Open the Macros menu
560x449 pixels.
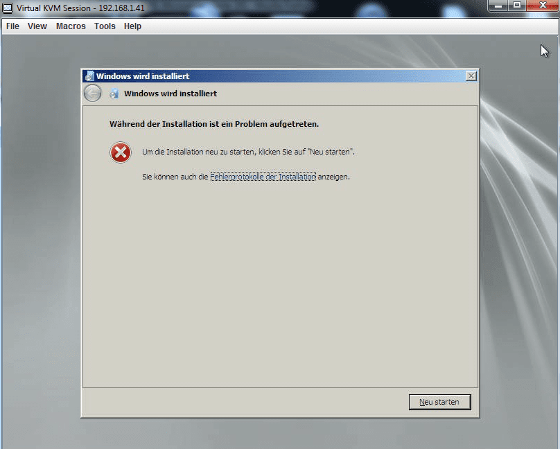click(71, 26)
